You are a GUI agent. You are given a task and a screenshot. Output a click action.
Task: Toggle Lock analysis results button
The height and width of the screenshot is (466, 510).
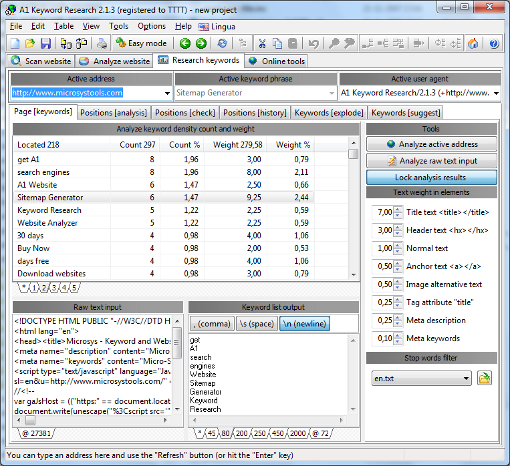[432, 178]
